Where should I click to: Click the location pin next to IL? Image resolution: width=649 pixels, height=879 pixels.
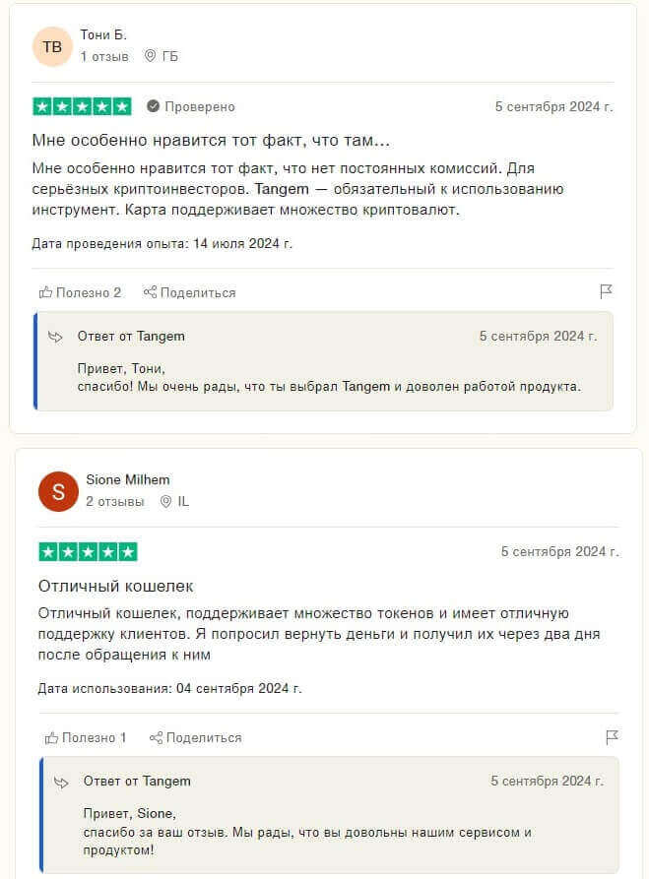(165, 501)
